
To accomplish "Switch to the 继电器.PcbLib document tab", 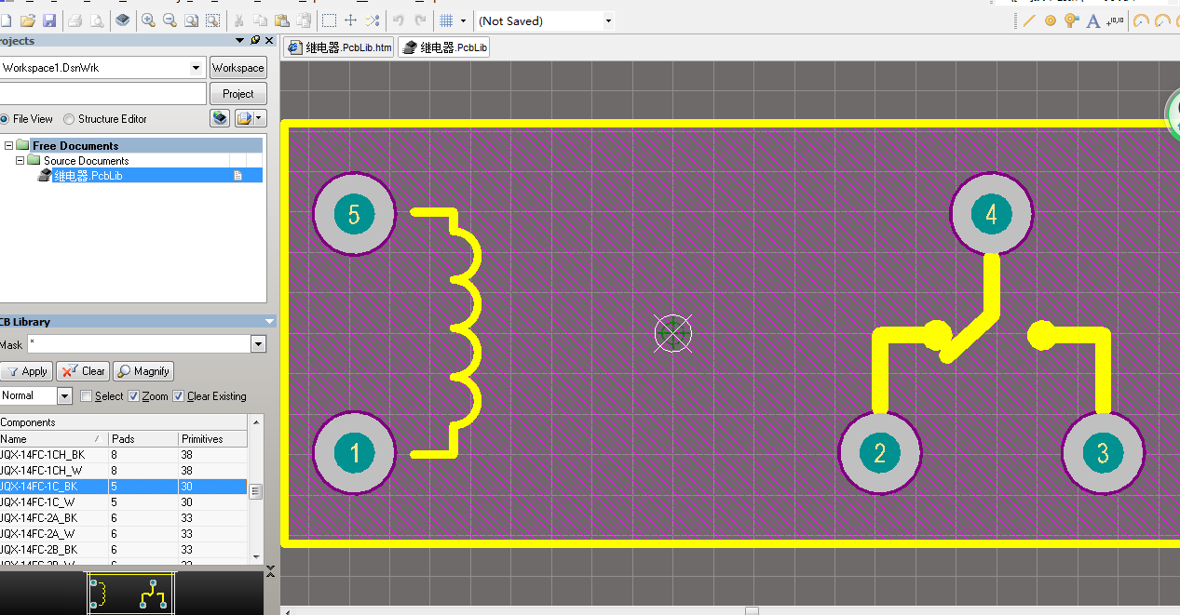I will click(x=445, y=47).
